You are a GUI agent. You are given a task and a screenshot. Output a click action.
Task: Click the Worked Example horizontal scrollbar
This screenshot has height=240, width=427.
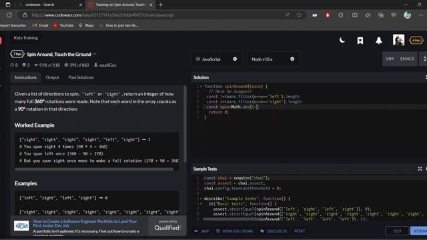(94, 169)
